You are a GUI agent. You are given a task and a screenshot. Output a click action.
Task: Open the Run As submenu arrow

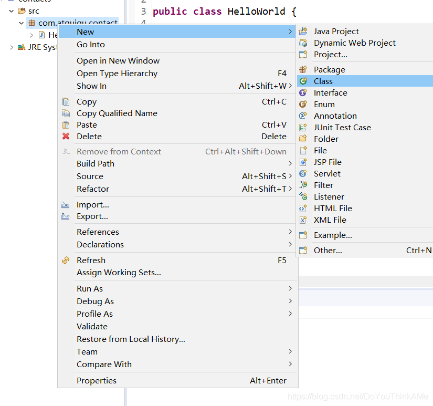point(290,288)
